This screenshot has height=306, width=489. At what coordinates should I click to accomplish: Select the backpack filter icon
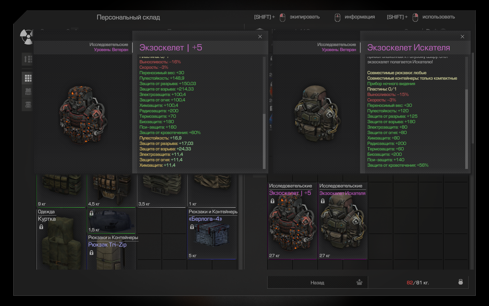click(28, 105)
